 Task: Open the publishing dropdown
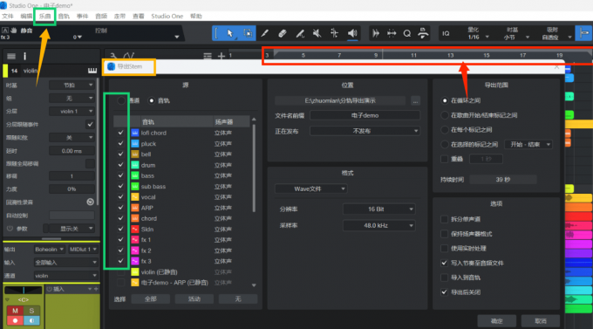click(365, 131)
